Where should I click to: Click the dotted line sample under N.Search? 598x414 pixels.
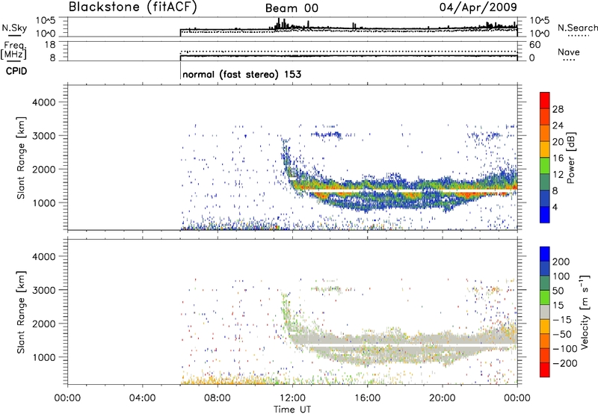(578, 36)
